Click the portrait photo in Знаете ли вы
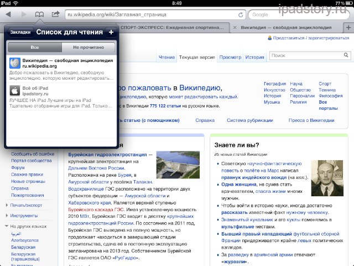This screenshot has height=266, width=354. (327, 178)
